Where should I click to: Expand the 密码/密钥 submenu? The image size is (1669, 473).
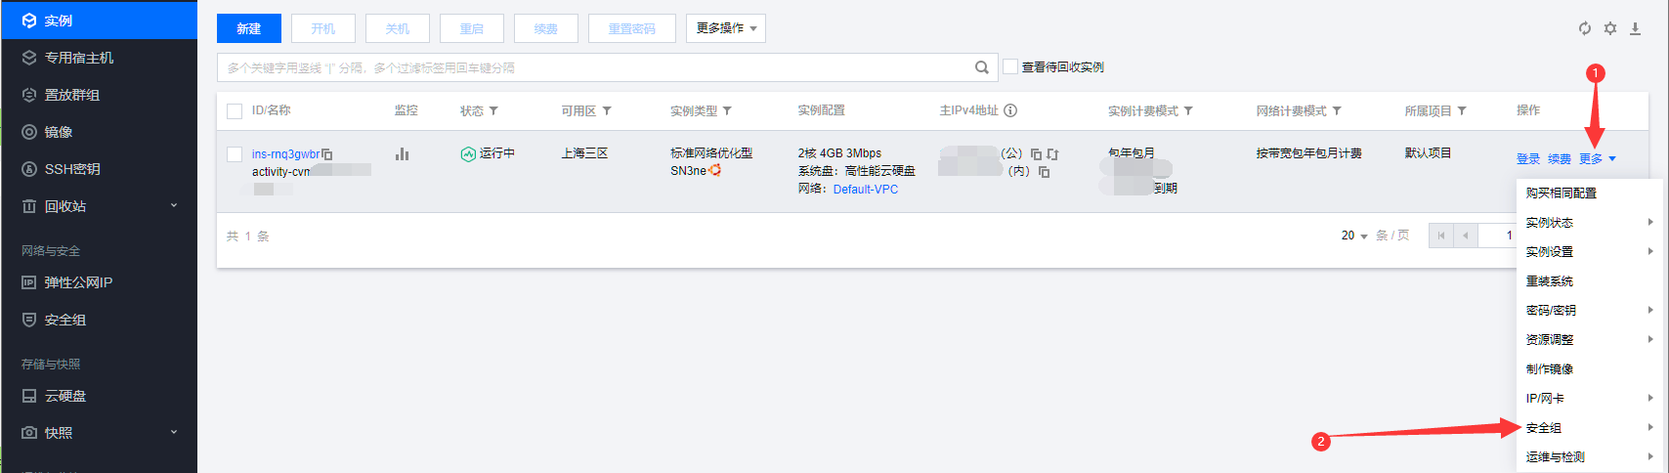point(1589,311)
